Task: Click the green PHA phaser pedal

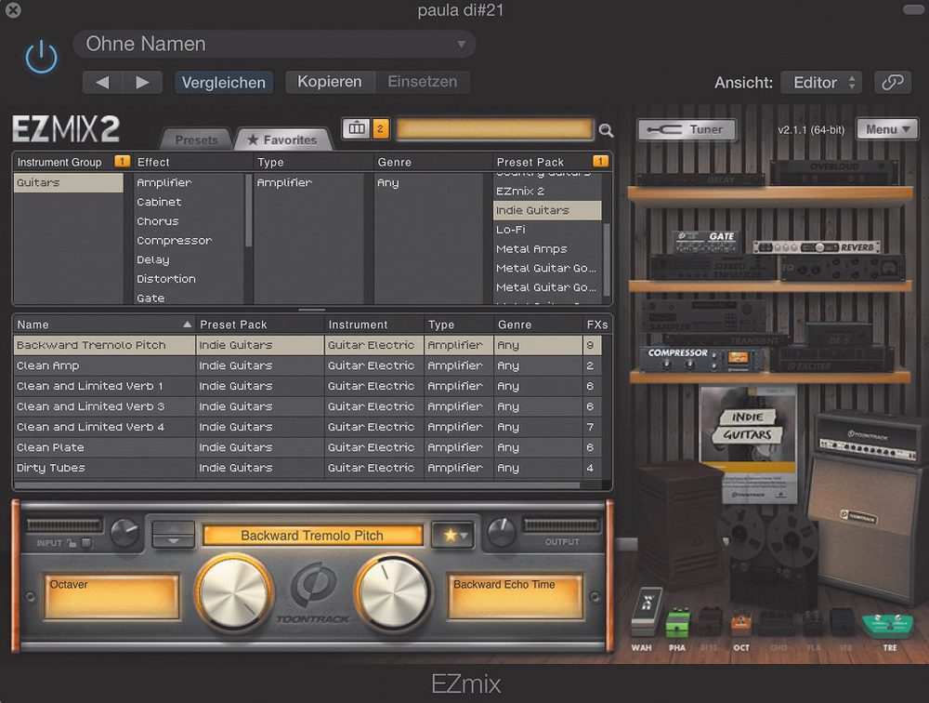Action: (x=678, y=624)
